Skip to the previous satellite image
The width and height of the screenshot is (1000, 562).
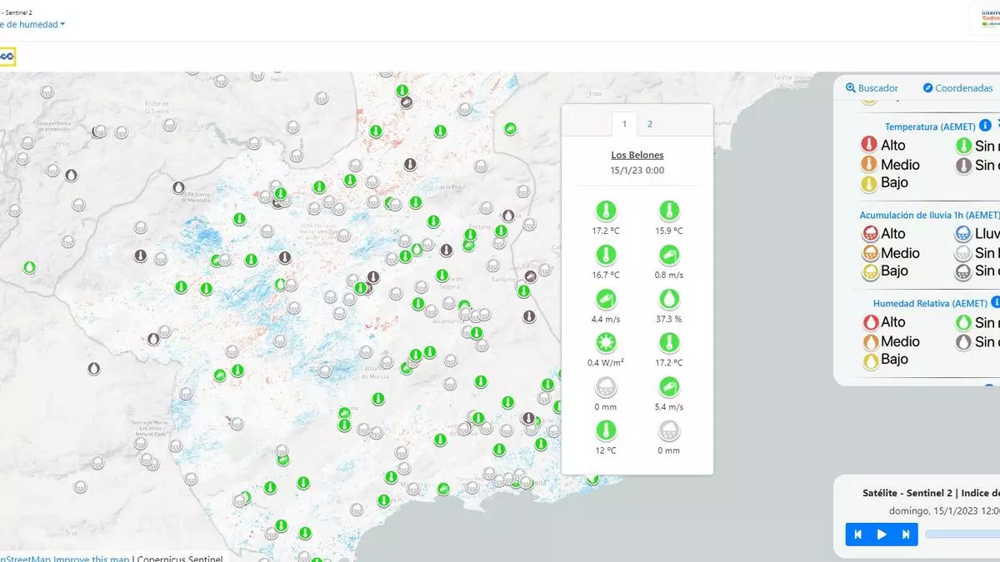857,535
